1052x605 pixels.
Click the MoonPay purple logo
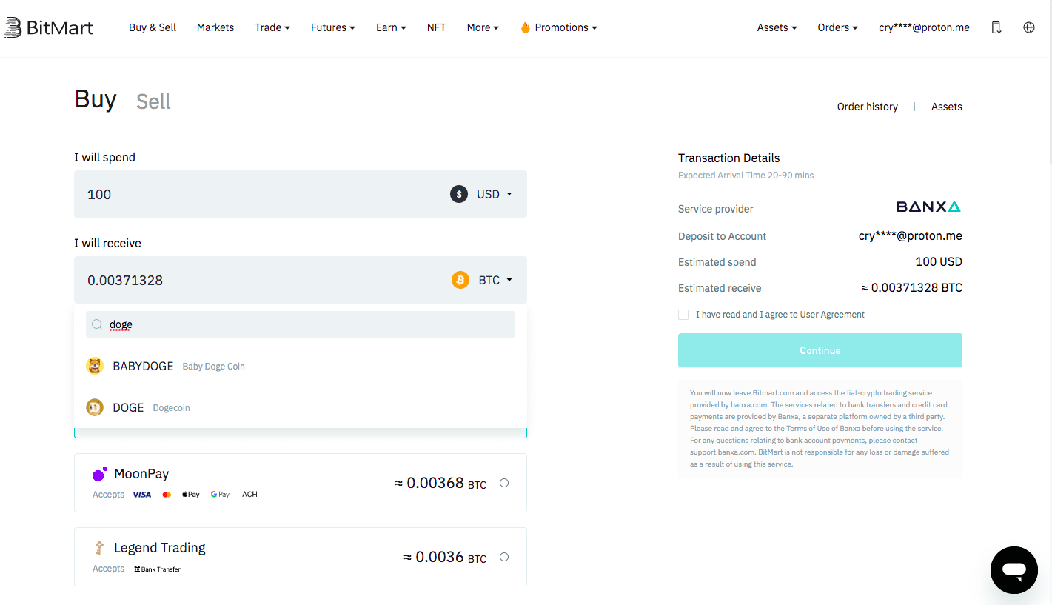(99, 474)
